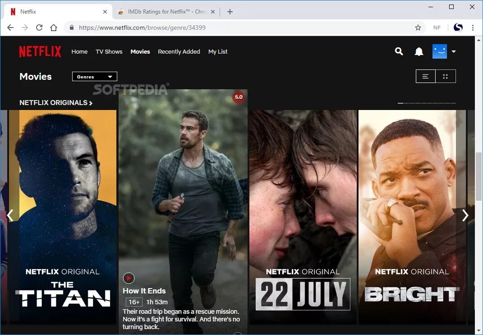Screen dimensions: 483x335
Task: Click the S logo extension icon
Action: pyautogui.click(x=458, y=28)
